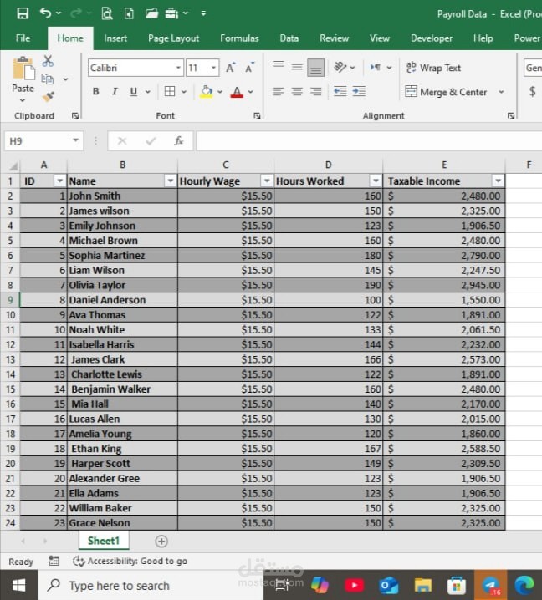This screenshot has height=600, width=542.
Task: Click the taskbar search box
Action: pos(151,585)
